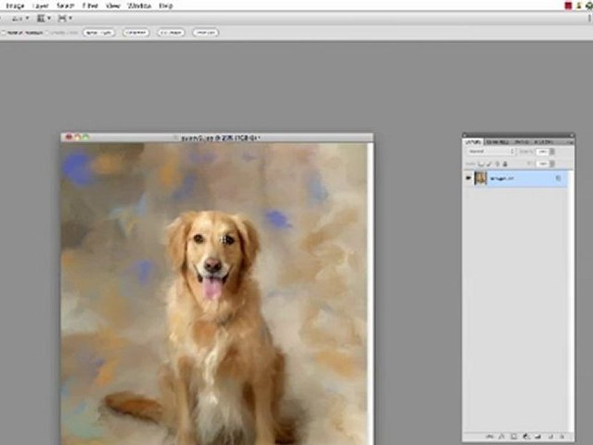Toggle lock image pixels brush icon
Viewport: 593px width, 445px height.
(489, 164)
